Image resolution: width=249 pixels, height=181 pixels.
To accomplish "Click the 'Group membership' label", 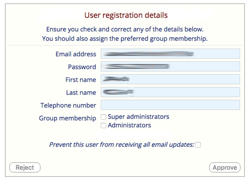I will click(67, 118).
